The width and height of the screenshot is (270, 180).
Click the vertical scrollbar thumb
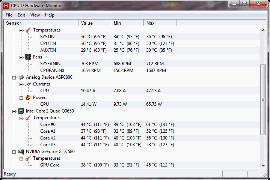point(263,99)
